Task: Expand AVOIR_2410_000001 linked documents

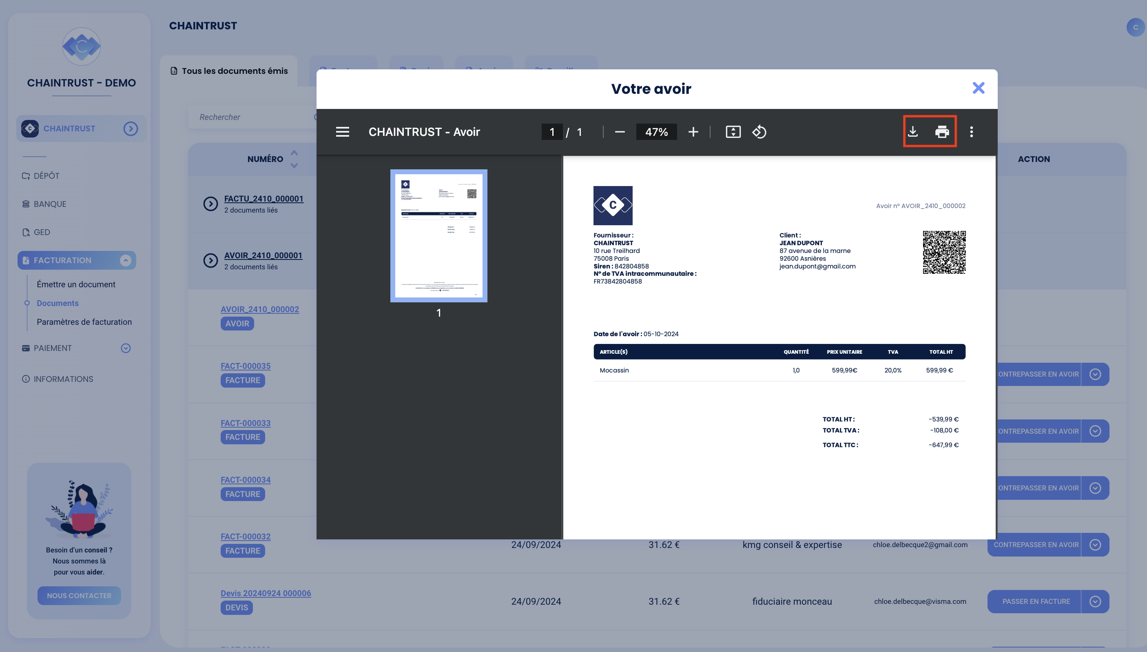Action: tap(210, 260)
